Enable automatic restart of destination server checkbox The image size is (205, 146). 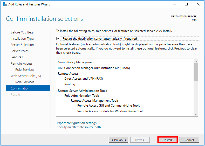pyautogui.click(x=58, y=39)
